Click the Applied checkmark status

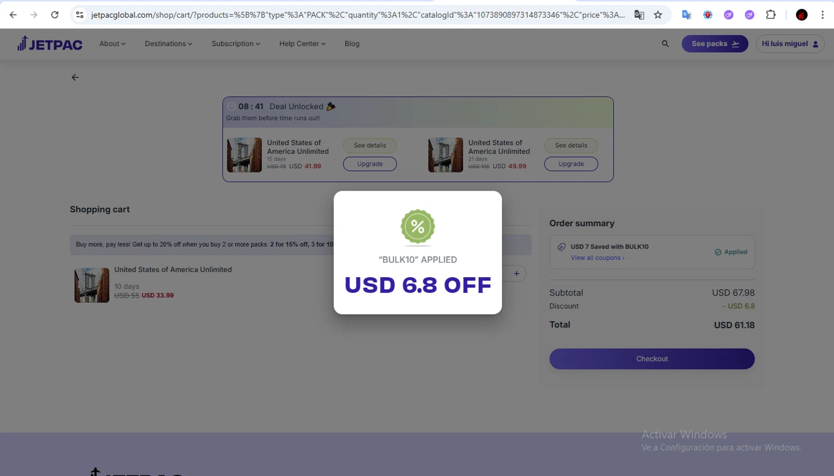tap(731, 252)
